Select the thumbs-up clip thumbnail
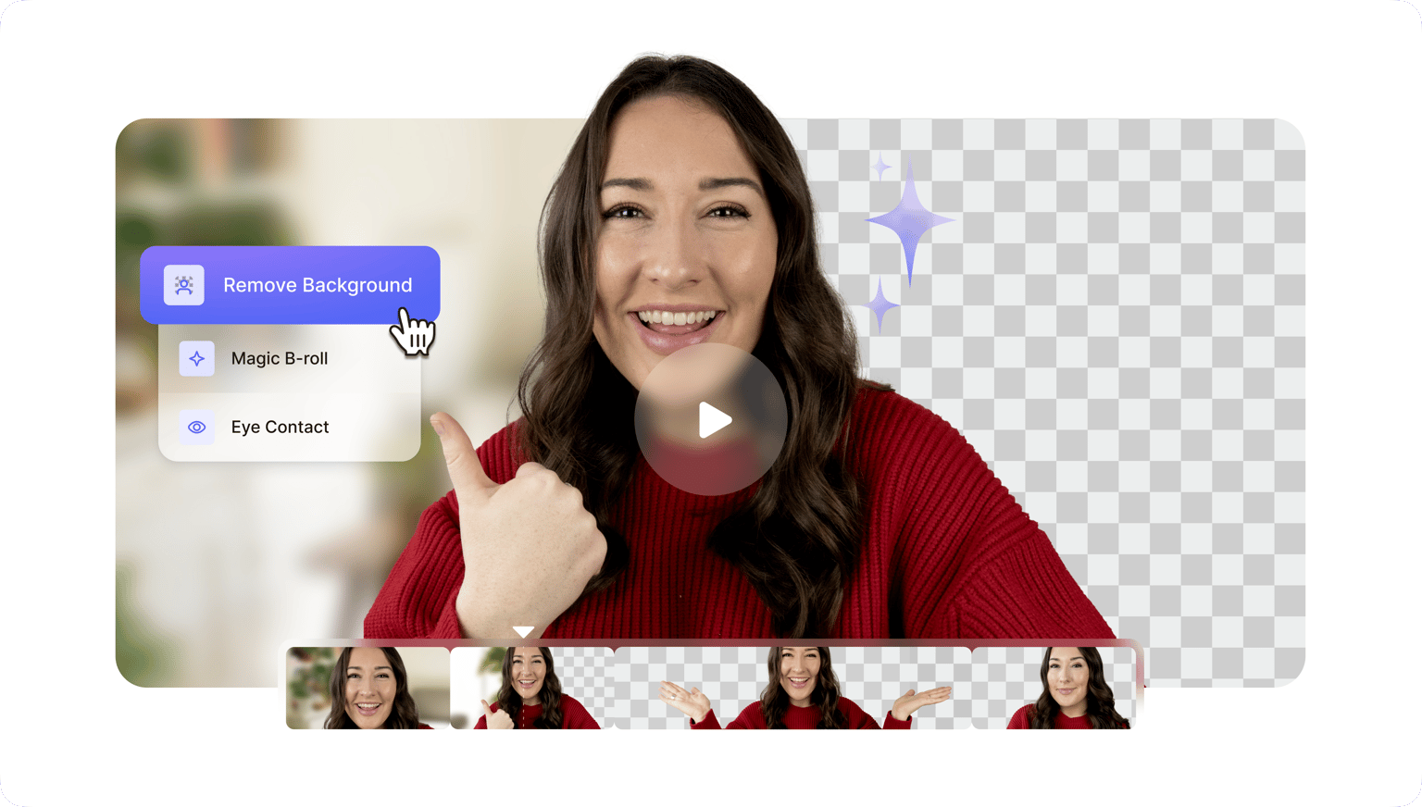Image resolution: width=1422 pixels, height=807 pixels. 531,688
